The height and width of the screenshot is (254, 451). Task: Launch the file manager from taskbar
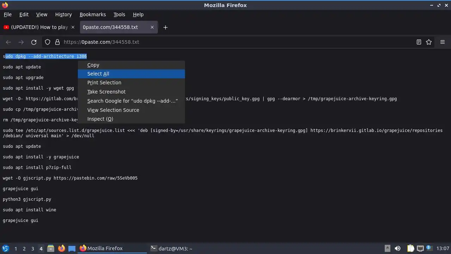point(51,248)
